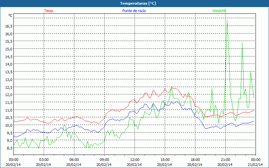
Task: Click the 8,5 axis value
Action: coord(9,148)
